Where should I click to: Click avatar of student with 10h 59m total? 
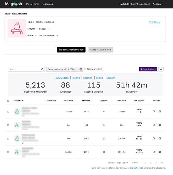(x=17, y=139)
